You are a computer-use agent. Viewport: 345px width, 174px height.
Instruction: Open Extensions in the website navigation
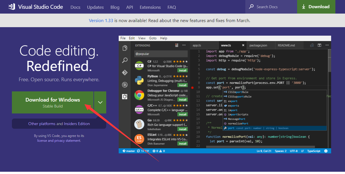150,7
